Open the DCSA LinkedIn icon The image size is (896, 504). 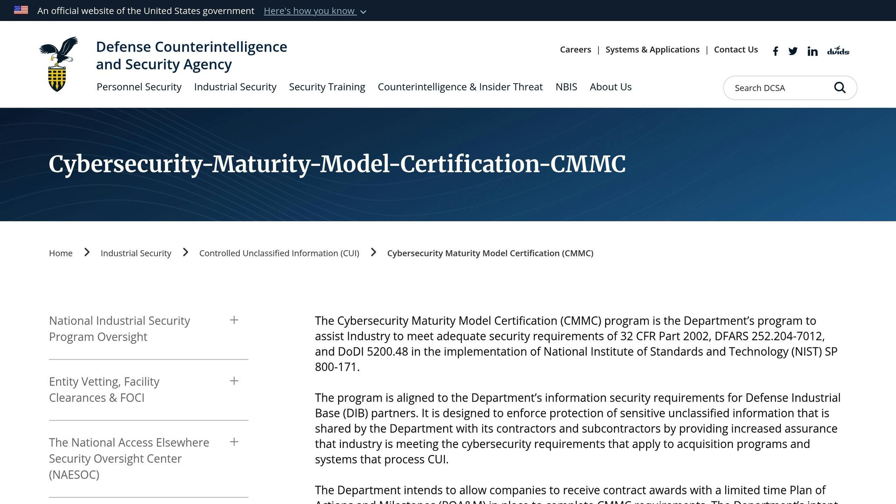click(x=812, y=51)
